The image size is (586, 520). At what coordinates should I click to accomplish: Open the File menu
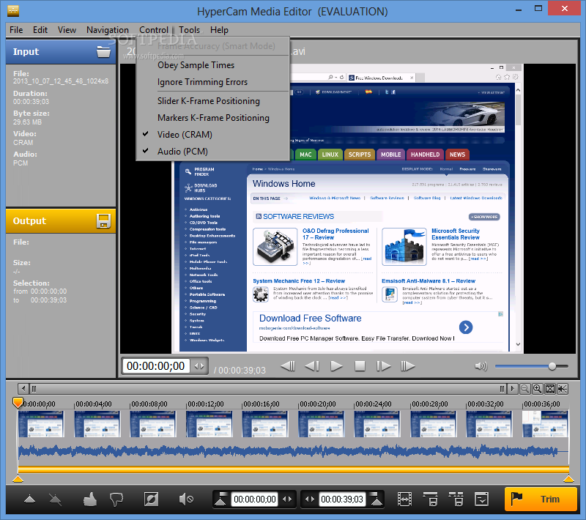[16, 30]
